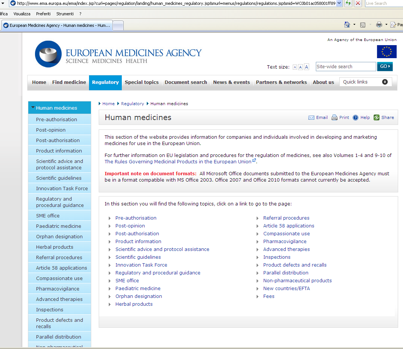Click external link icon after Rules Governing link
This screenshot has height=349, width=403.
(x=254, y=160)
